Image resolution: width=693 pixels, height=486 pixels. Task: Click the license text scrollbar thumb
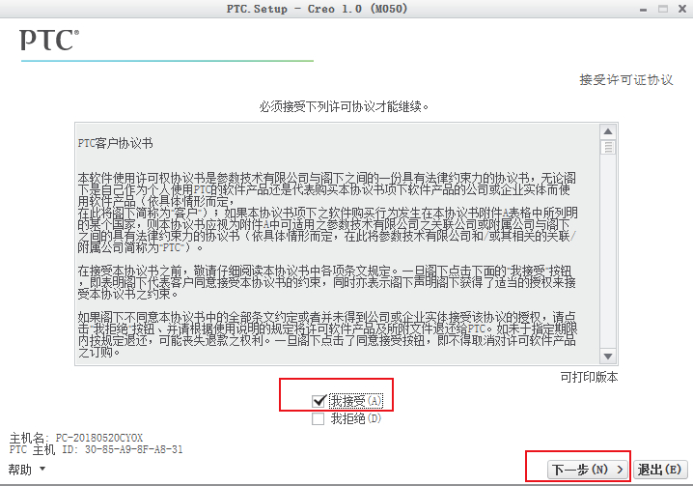(608, 147)
